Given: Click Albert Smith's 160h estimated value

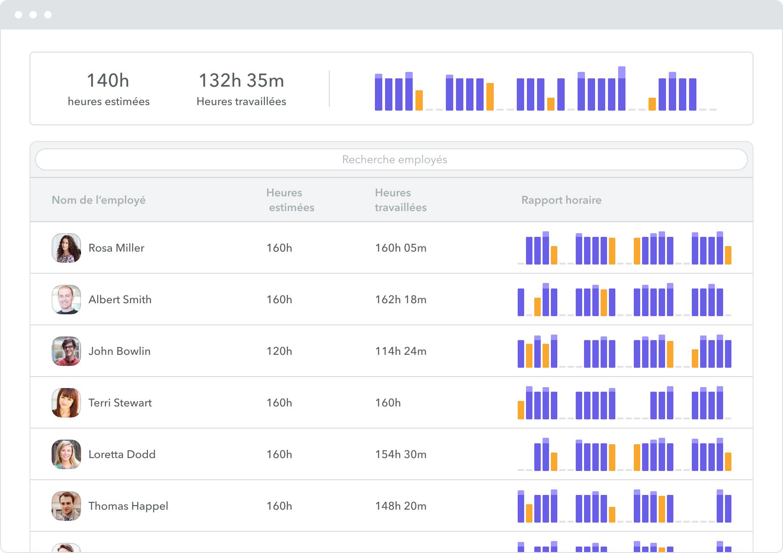Looking at the screenshot, I should click(x=279, y=300).
